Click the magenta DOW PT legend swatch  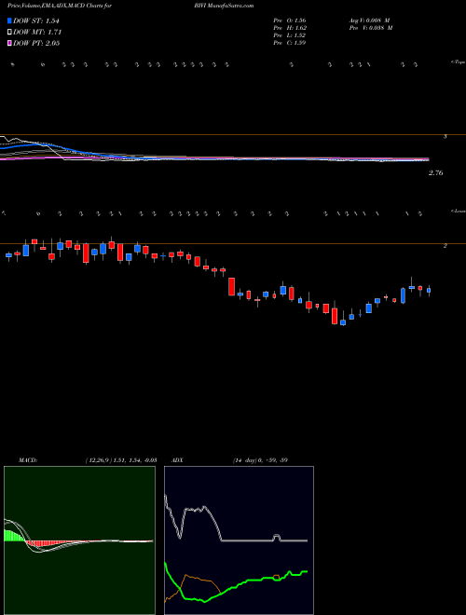pyautogui.click(x=9, y=43)
